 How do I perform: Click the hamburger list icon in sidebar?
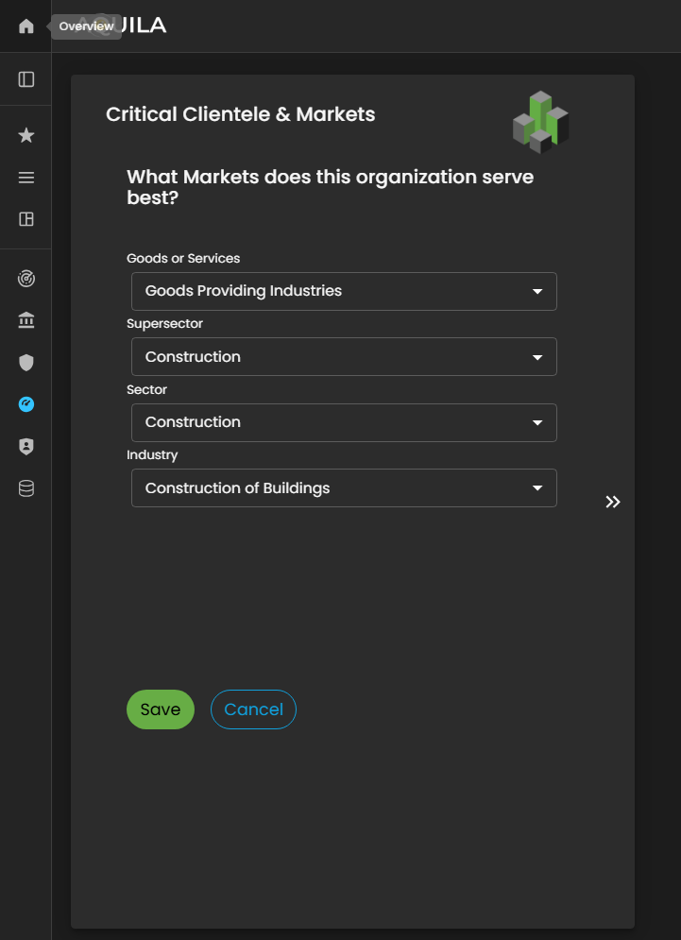26,178
